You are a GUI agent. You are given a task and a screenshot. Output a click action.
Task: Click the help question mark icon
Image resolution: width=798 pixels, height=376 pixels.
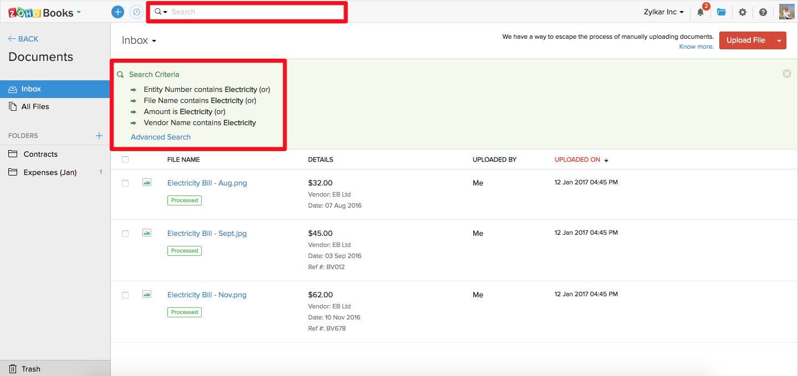[763, 12]
